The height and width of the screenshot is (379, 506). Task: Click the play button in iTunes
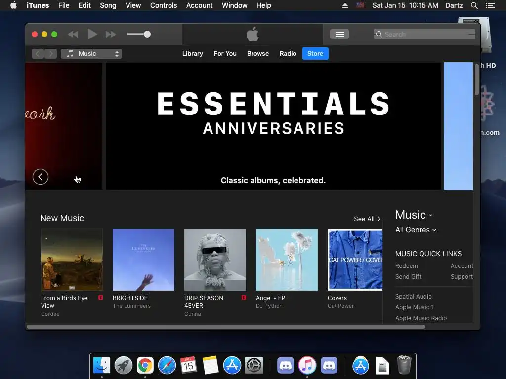[92, 34]
